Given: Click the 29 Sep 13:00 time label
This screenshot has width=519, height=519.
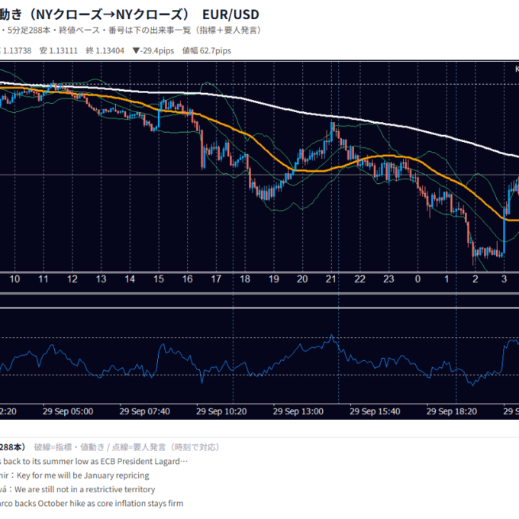Looking at the screenshot, I should click(x=298, y=411).
